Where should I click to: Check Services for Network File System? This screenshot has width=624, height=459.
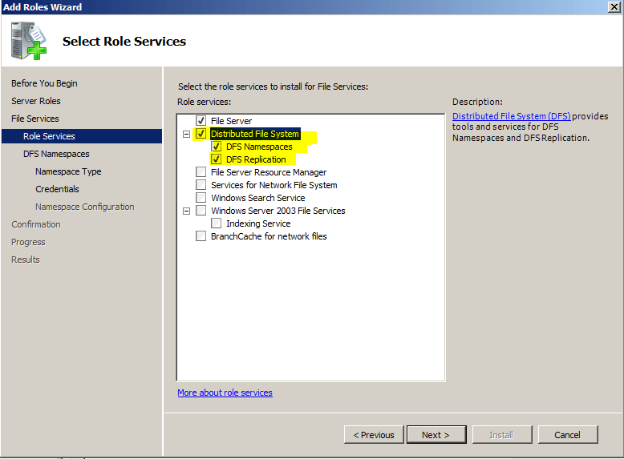(x=201, y=185)
